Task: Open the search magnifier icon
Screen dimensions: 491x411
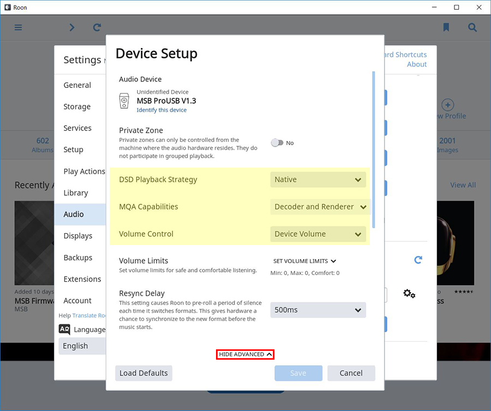Action: pos(472,27)
